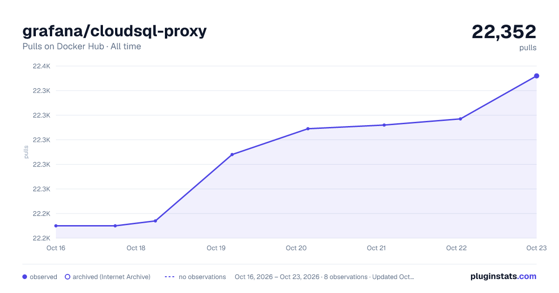Click the Oct 20 x-axis label

pos(296,248)
